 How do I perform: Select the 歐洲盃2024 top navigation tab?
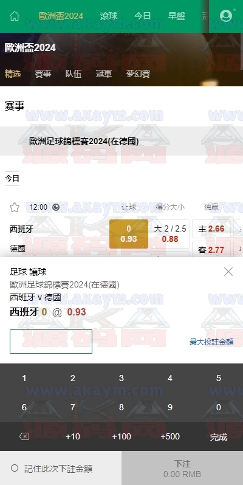pos(61,16)
